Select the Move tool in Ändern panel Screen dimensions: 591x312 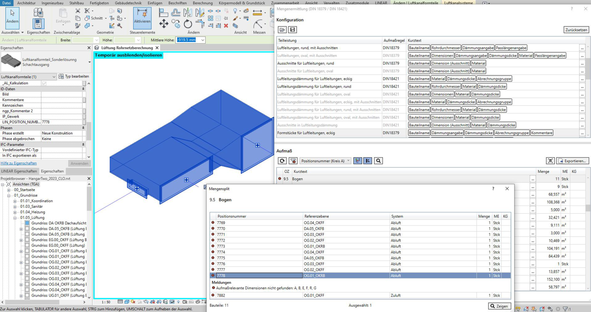pos(164,24)
